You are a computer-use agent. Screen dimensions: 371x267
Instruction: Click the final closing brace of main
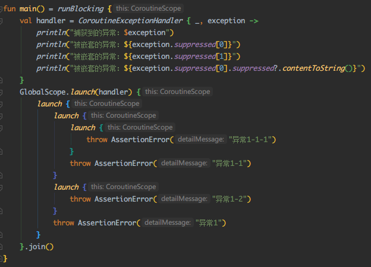(5, 259)
